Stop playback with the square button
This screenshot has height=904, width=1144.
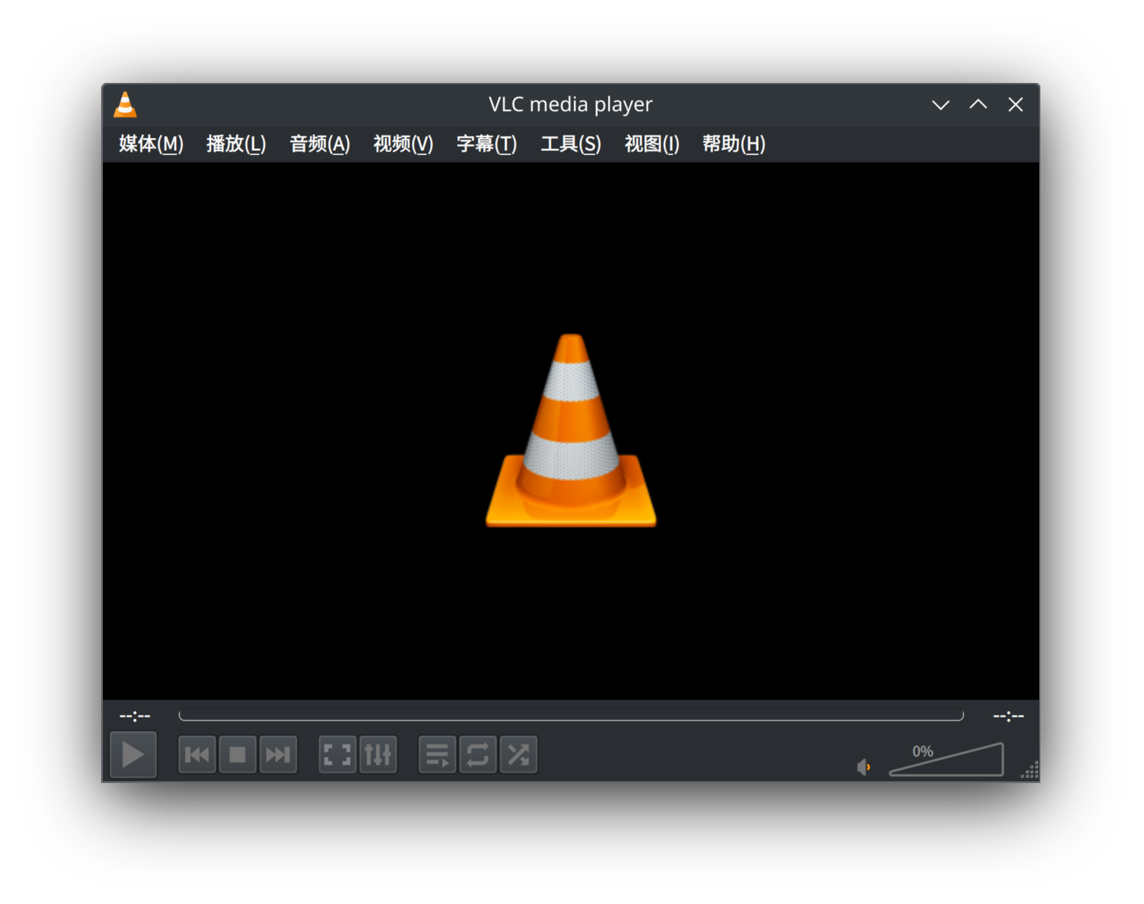(238, 755)
